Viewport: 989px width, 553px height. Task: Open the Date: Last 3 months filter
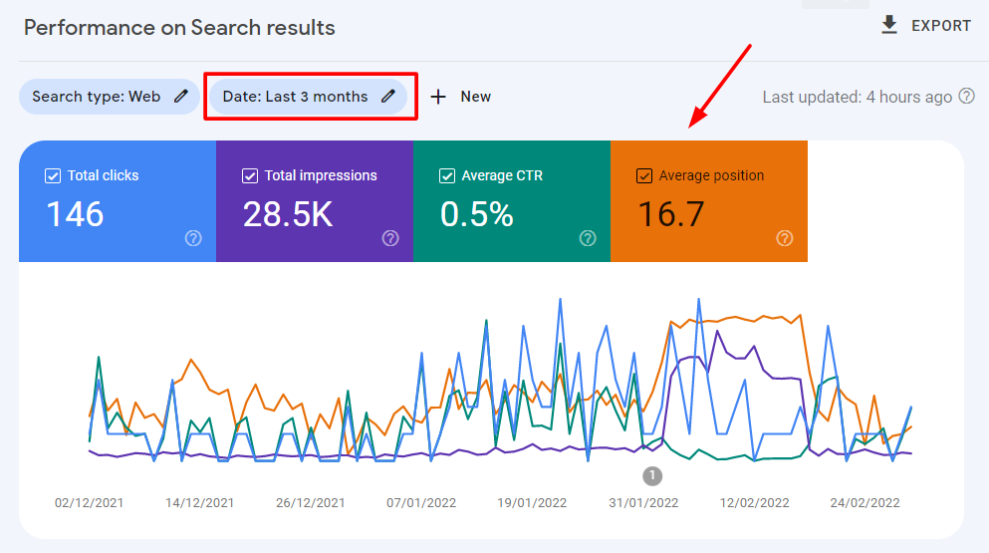tap(295, 97)
